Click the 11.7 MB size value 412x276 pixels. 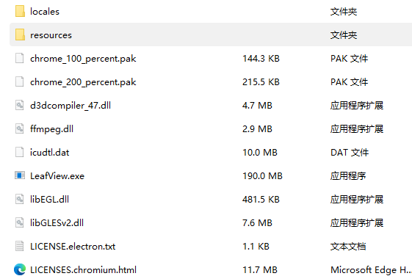click(259, 269)
